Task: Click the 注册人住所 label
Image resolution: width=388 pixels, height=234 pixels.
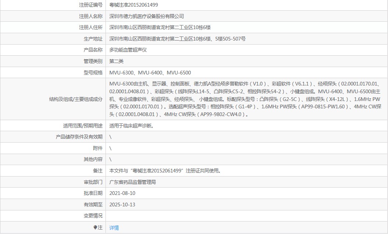Action: tap(91, 28)
